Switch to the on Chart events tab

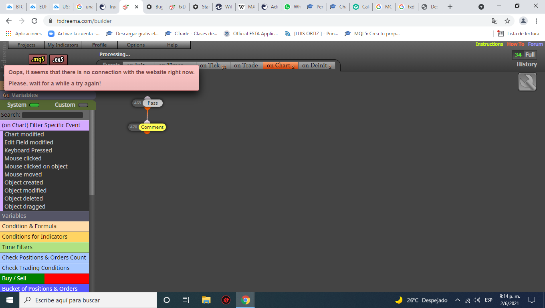(x=281, y=65)
